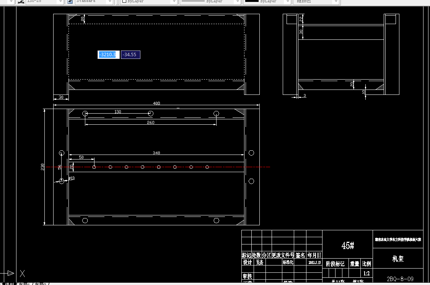This screenshot has height=285, width=430.
Task: Click the 50 dimension text
Action: pos(81,157)
